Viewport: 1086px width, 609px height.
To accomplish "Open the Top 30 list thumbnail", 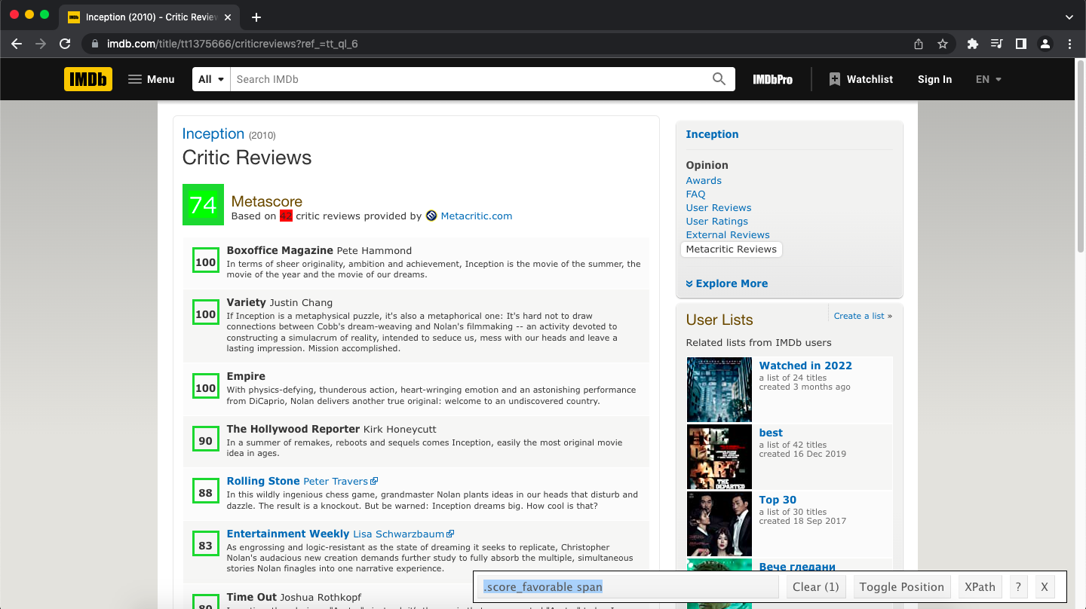I will click(x=719, y=524).
